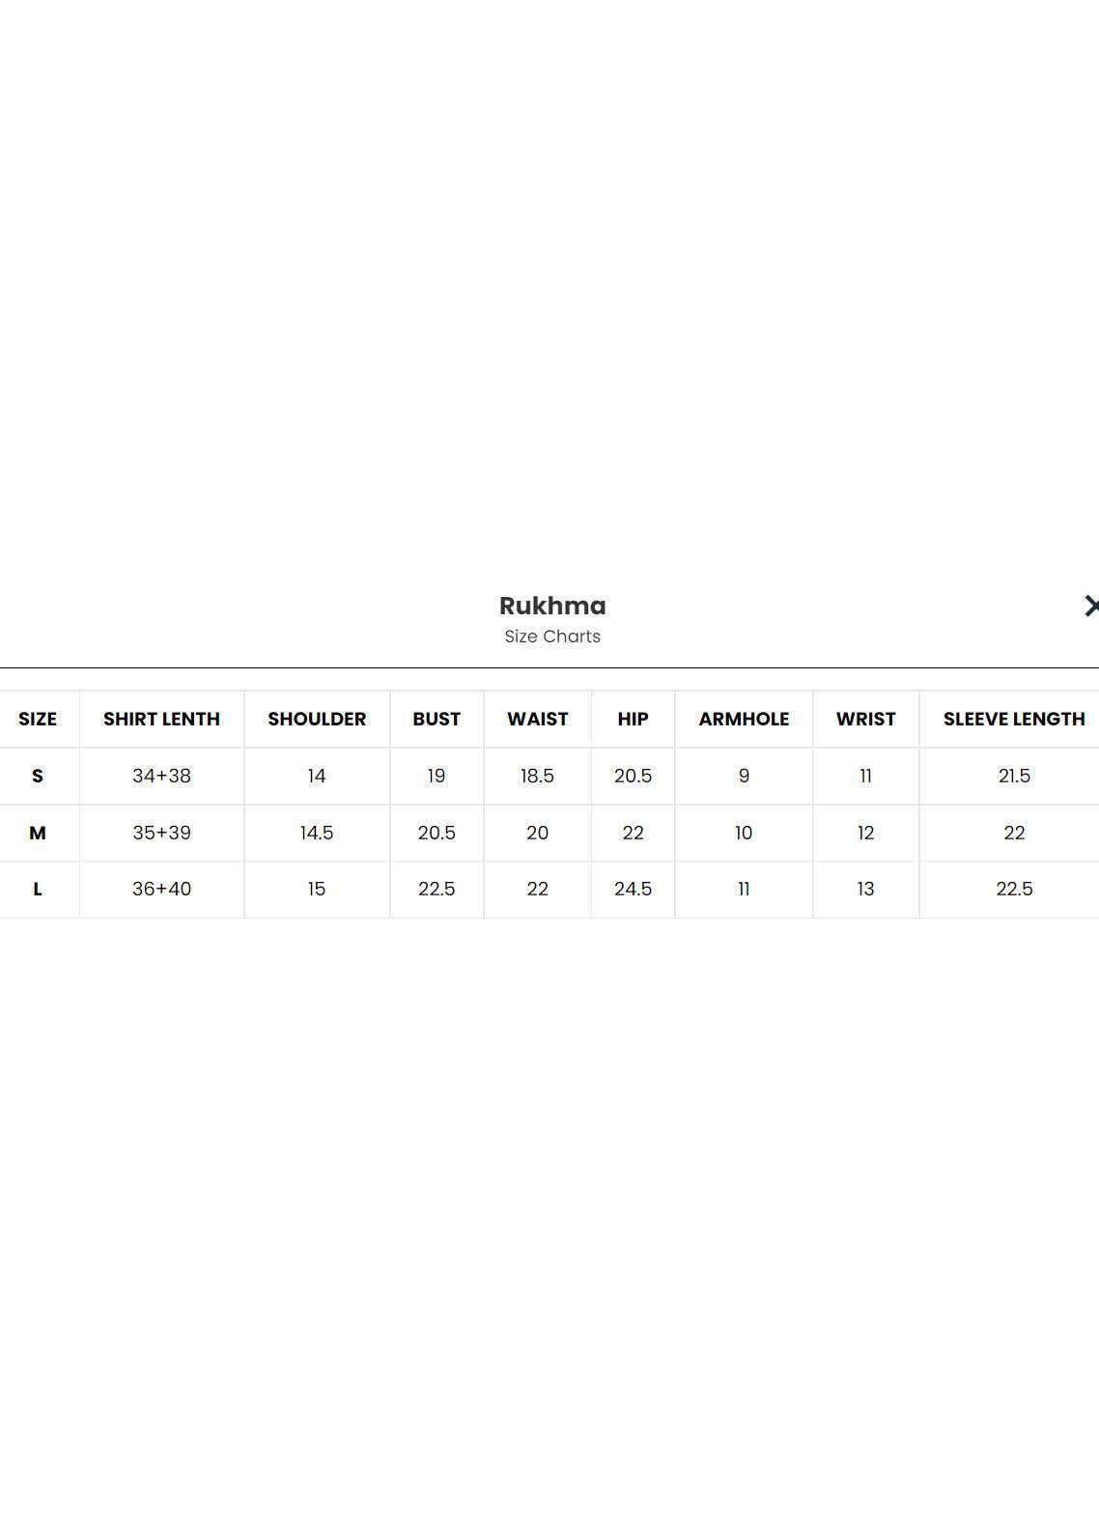Select the size M row label

38,833
